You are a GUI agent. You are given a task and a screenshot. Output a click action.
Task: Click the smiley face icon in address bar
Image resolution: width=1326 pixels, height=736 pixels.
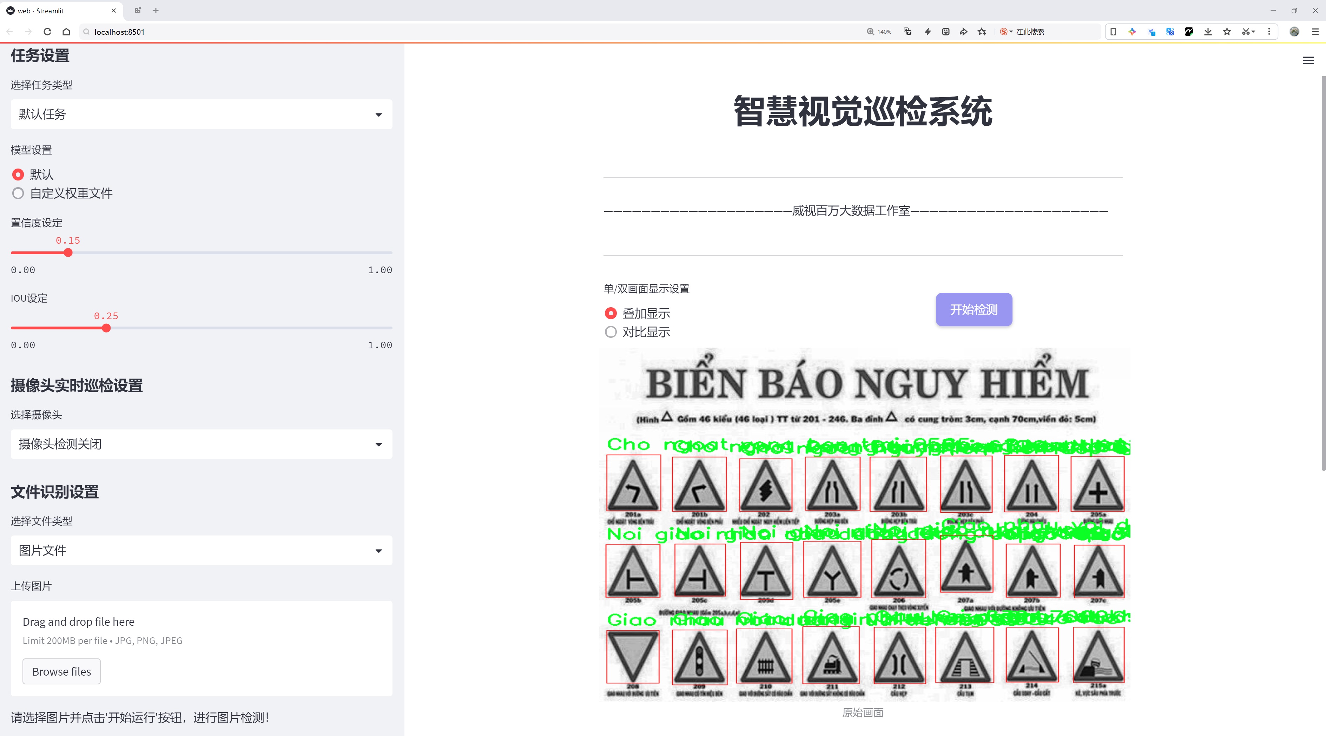pos(945,32)
